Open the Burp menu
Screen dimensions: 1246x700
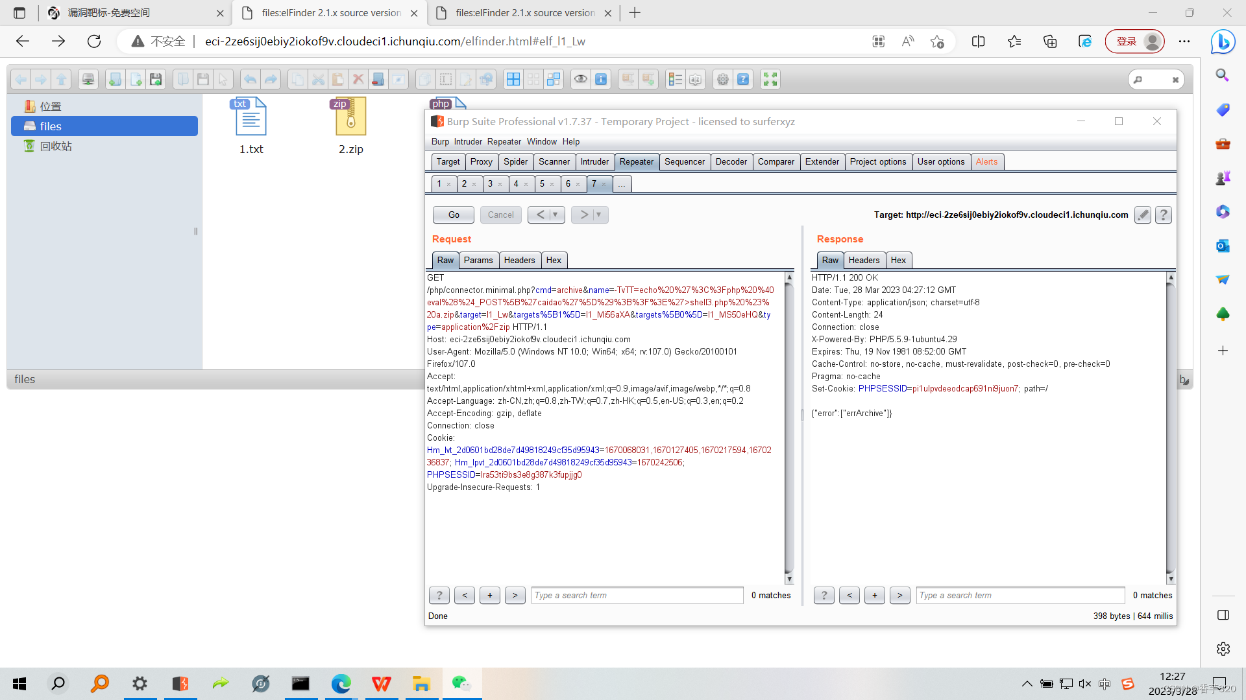[x=440, y=142]
